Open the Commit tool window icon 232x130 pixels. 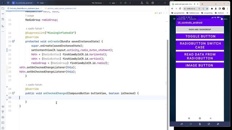3,14
